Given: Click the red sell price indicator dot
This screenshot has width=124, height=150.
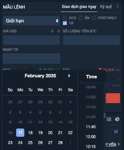Looking at the screenshot, I should click(59, 31).
